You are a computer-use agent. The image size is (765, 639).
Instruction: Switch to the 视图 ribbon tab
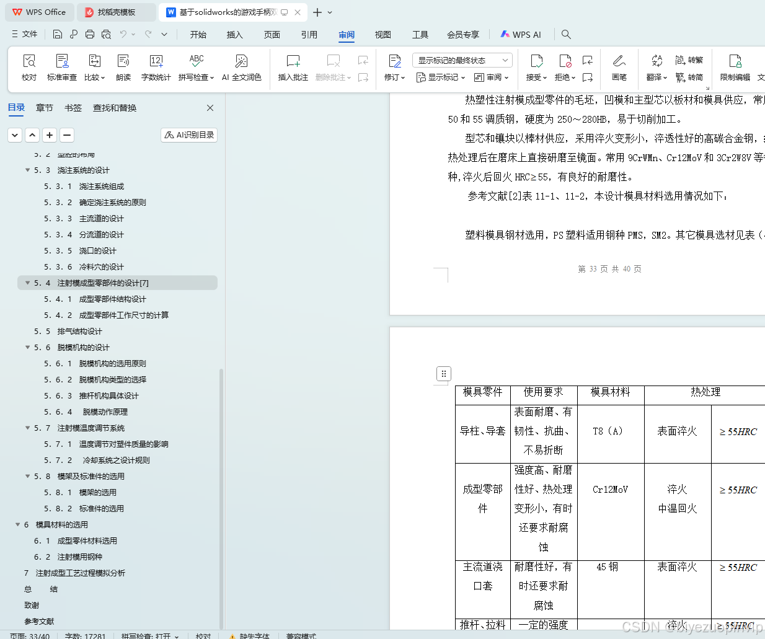383,35
